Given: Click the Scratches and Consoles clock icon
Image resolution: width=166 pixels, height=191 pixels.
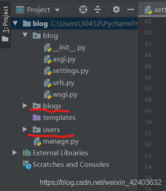Looking at the screenshot, I should 27,165.
